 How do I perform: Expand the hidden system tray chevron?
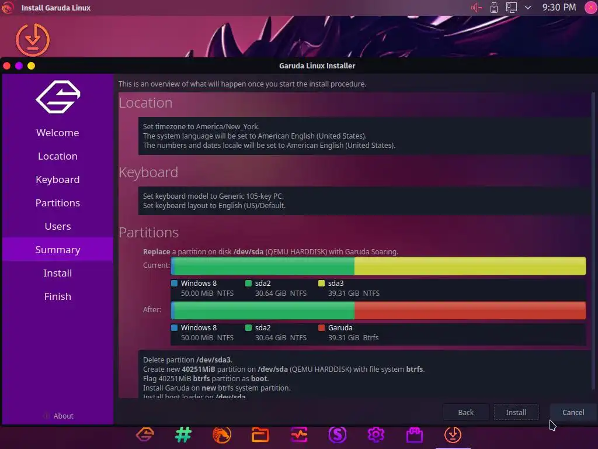click(528, 8)
